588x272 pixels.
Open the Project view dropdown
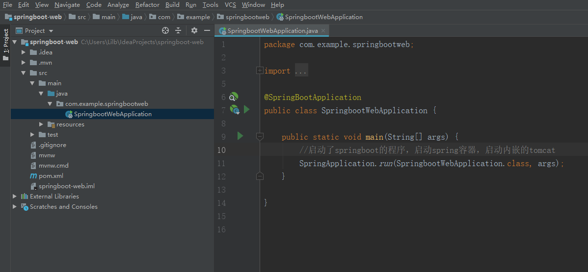click(52, 31)
